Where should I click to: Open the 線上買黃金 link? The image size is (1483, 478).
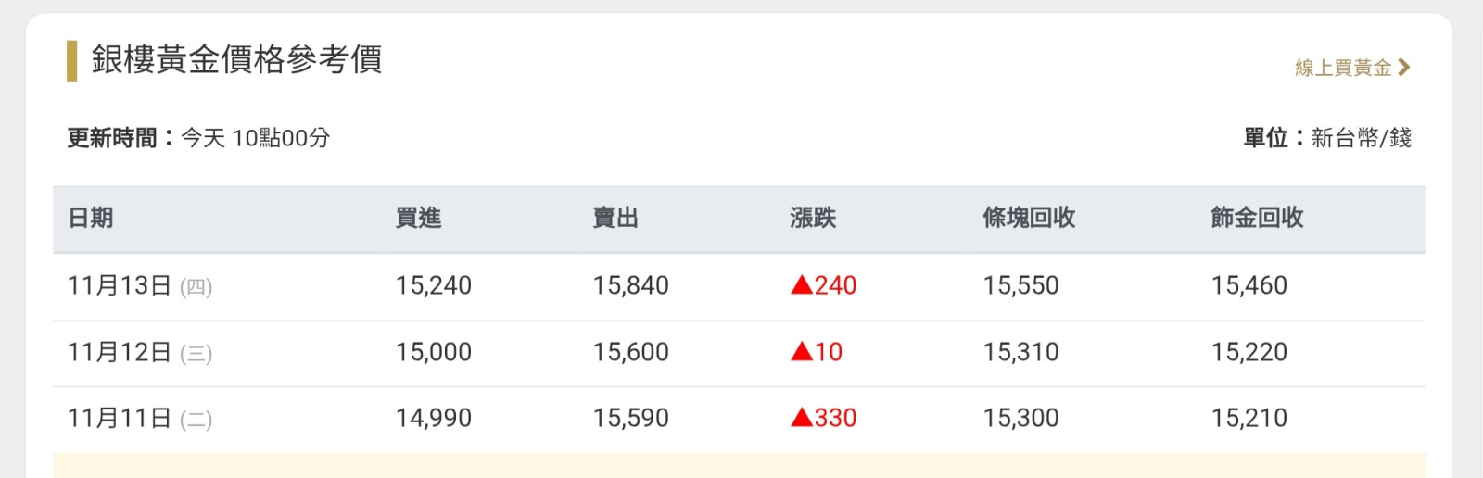pyautogui.click(x=1343, y=68)
